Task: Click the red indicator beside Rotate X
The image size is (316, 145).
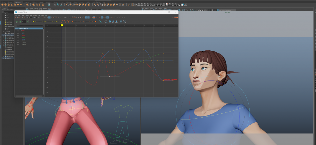Action: pos(21,30)
